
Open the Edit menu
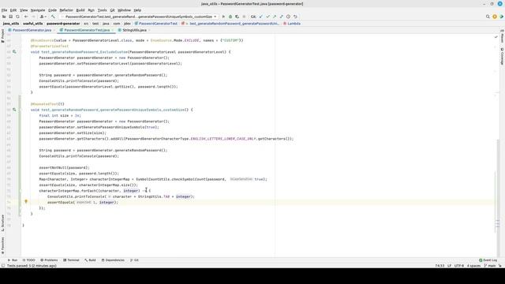tap(13, 10)
